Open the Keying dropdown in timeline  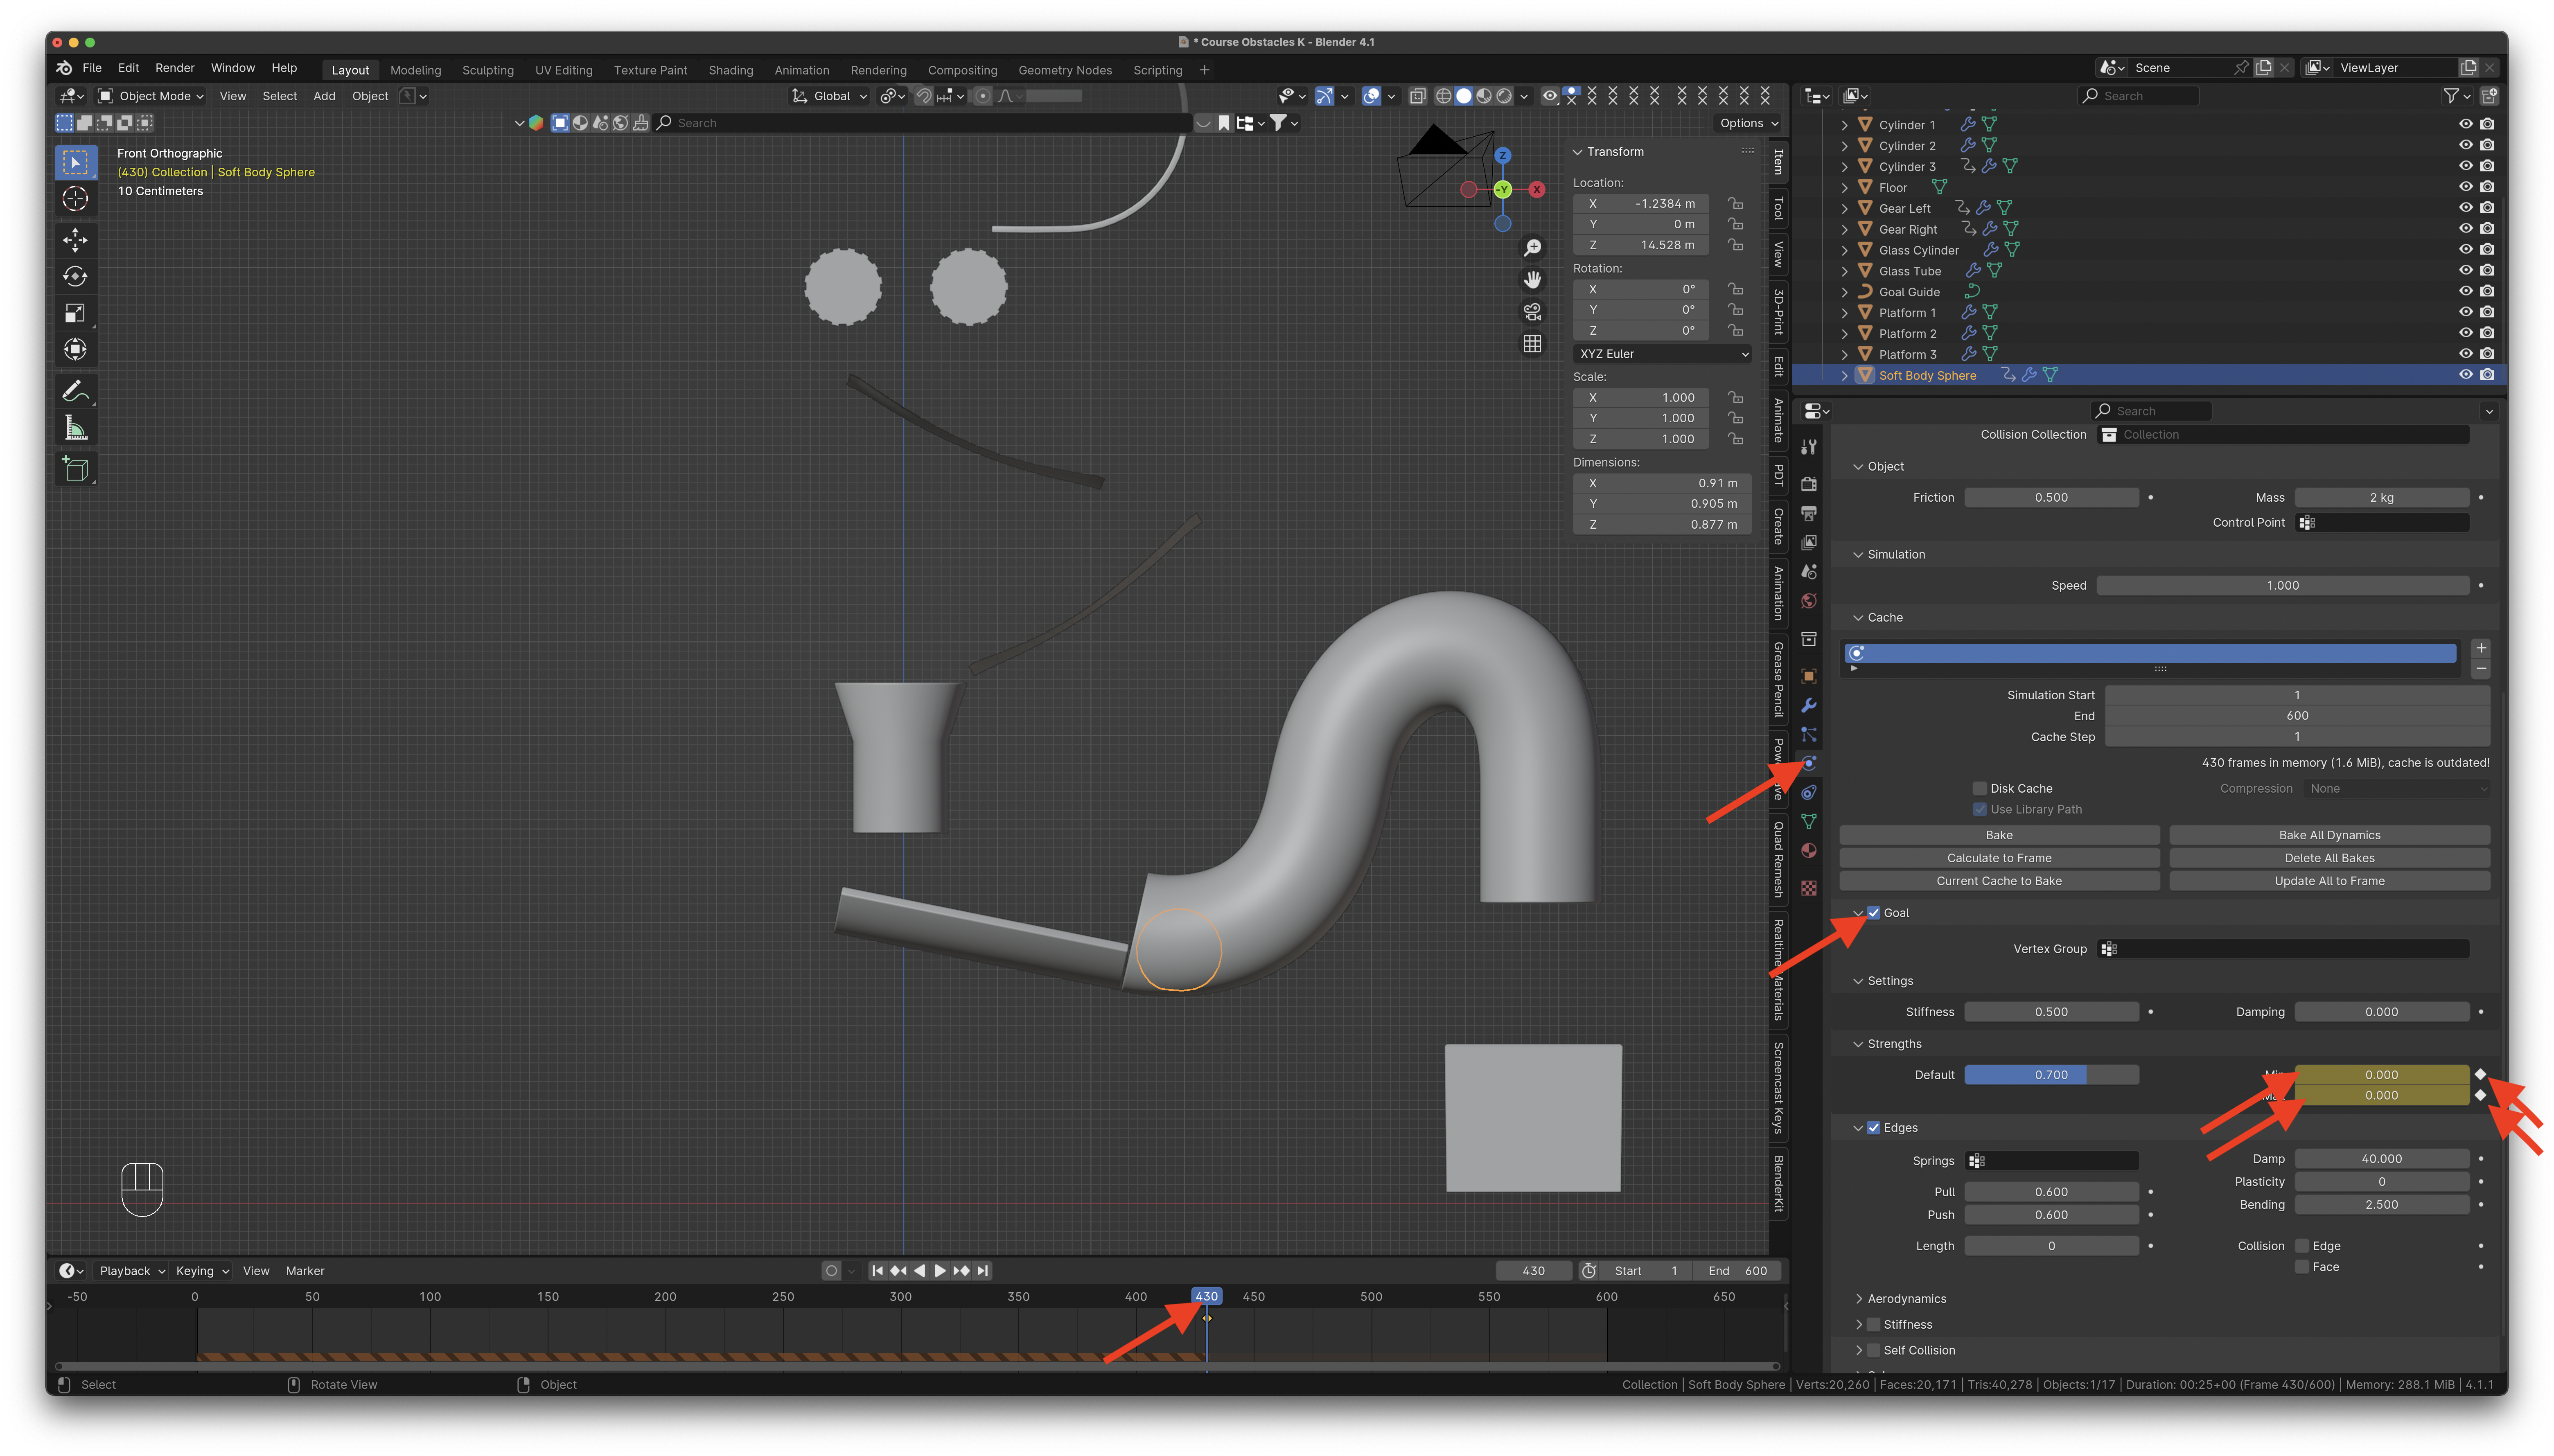[x=202, y=1271]
